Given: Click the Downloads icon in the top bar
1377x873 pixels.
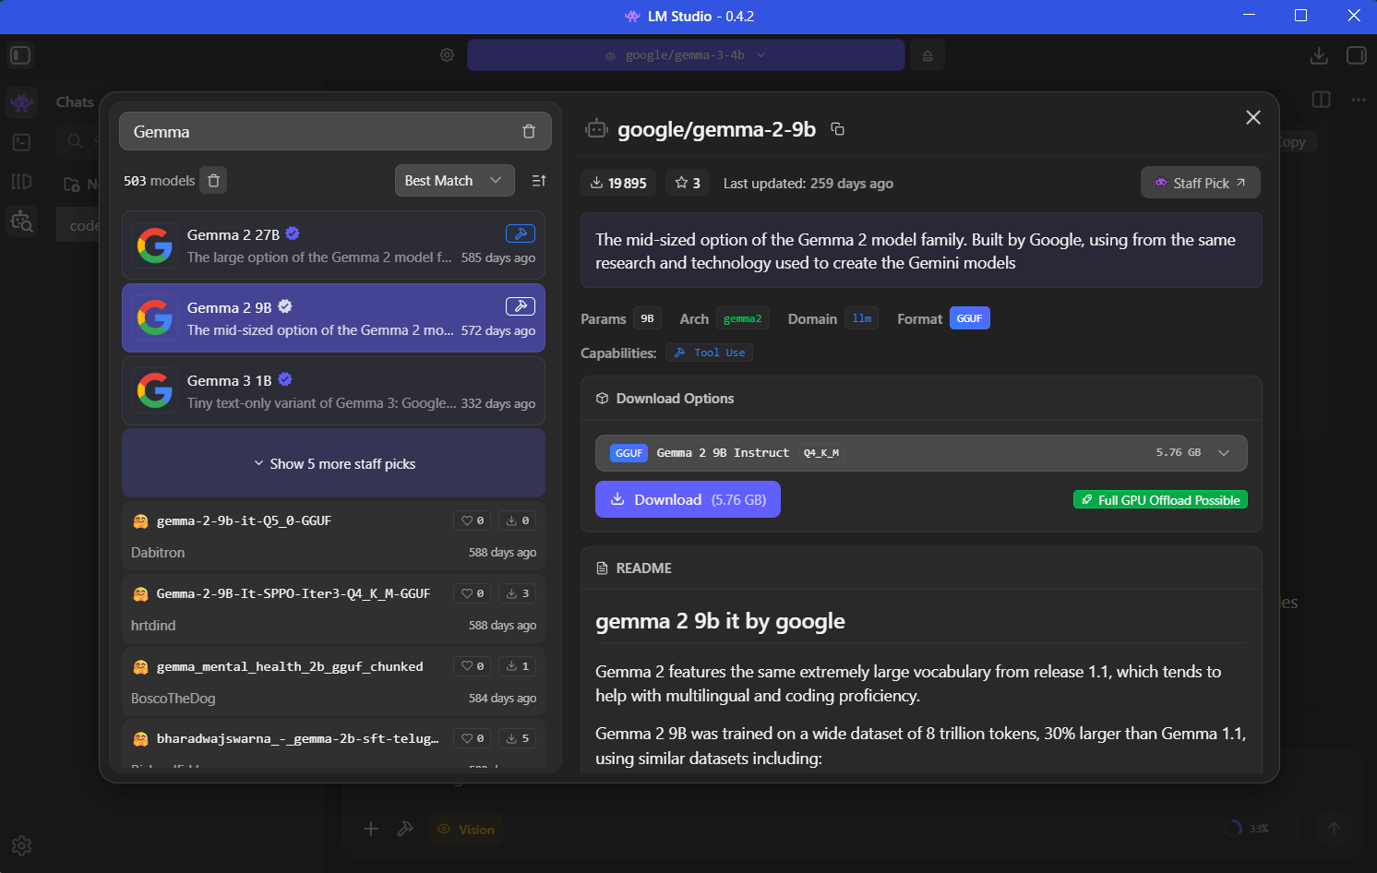Looking at the screenshot, I should click(x=1319, y=55).
